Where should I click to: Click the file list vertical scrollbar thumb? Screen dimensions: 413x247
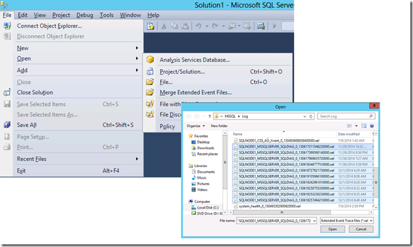(376, 182)
